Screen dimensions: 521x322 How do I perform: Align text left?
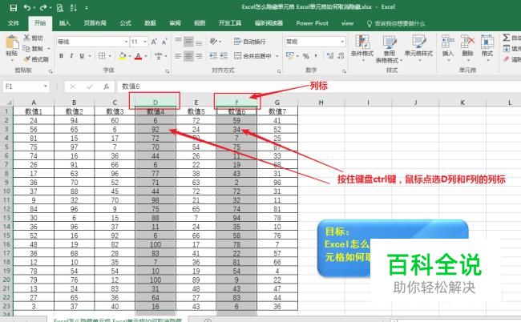[x=179, y=56]
